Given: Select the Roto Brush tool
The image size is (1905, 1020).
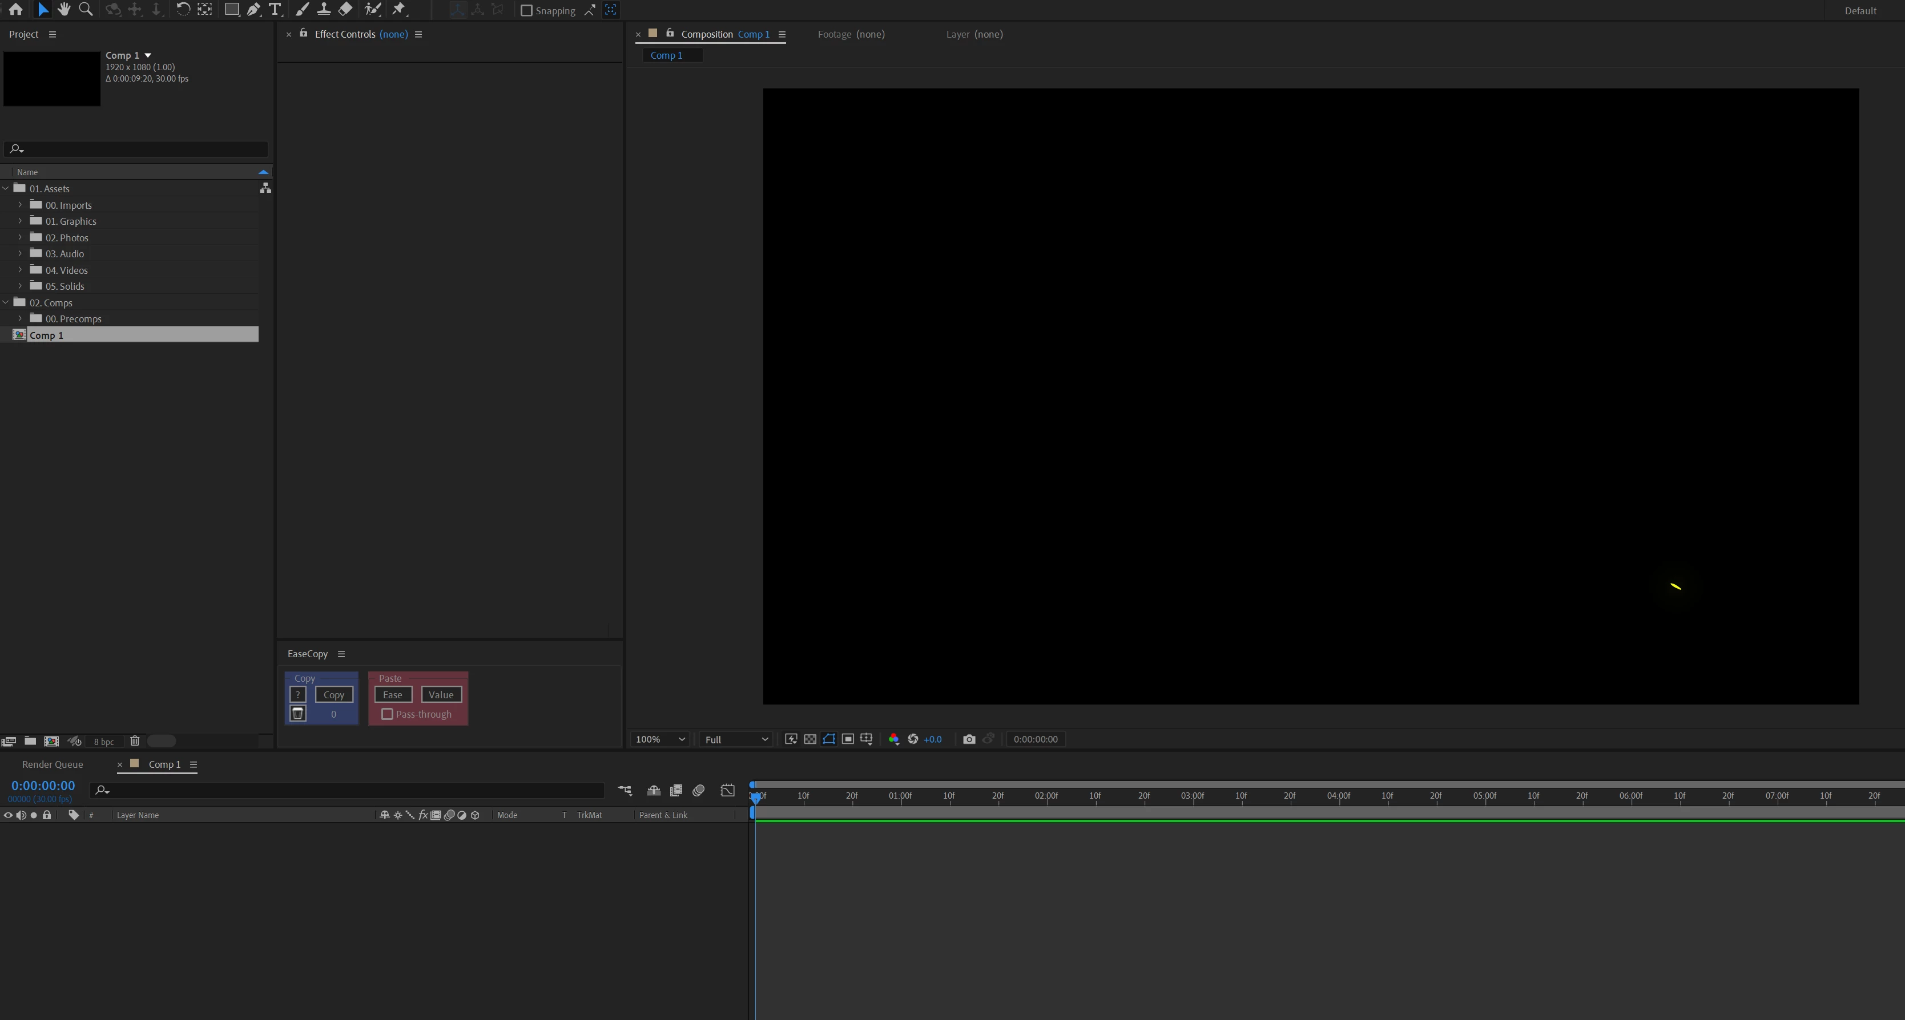Looking at the screenshot, I should pyautogui.click(x=373, y=10).
